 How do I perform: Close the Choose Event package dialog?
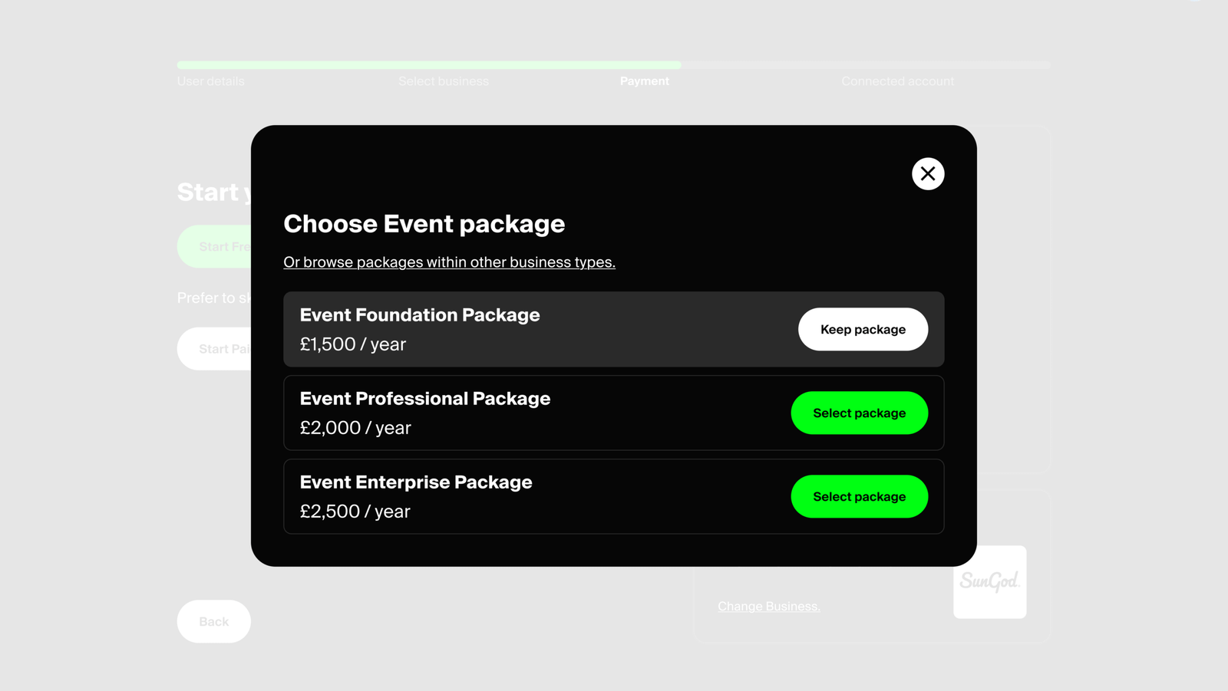pyautogui.click(x=928, y=173)
